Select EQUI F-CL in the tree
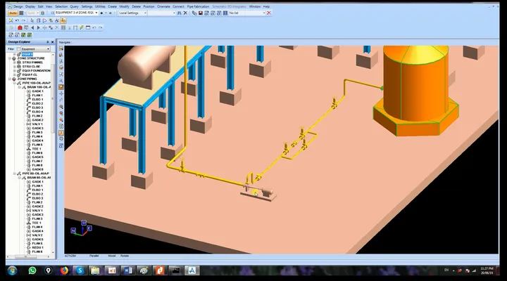This screenshot has height=281, width=507. point(30,74)
